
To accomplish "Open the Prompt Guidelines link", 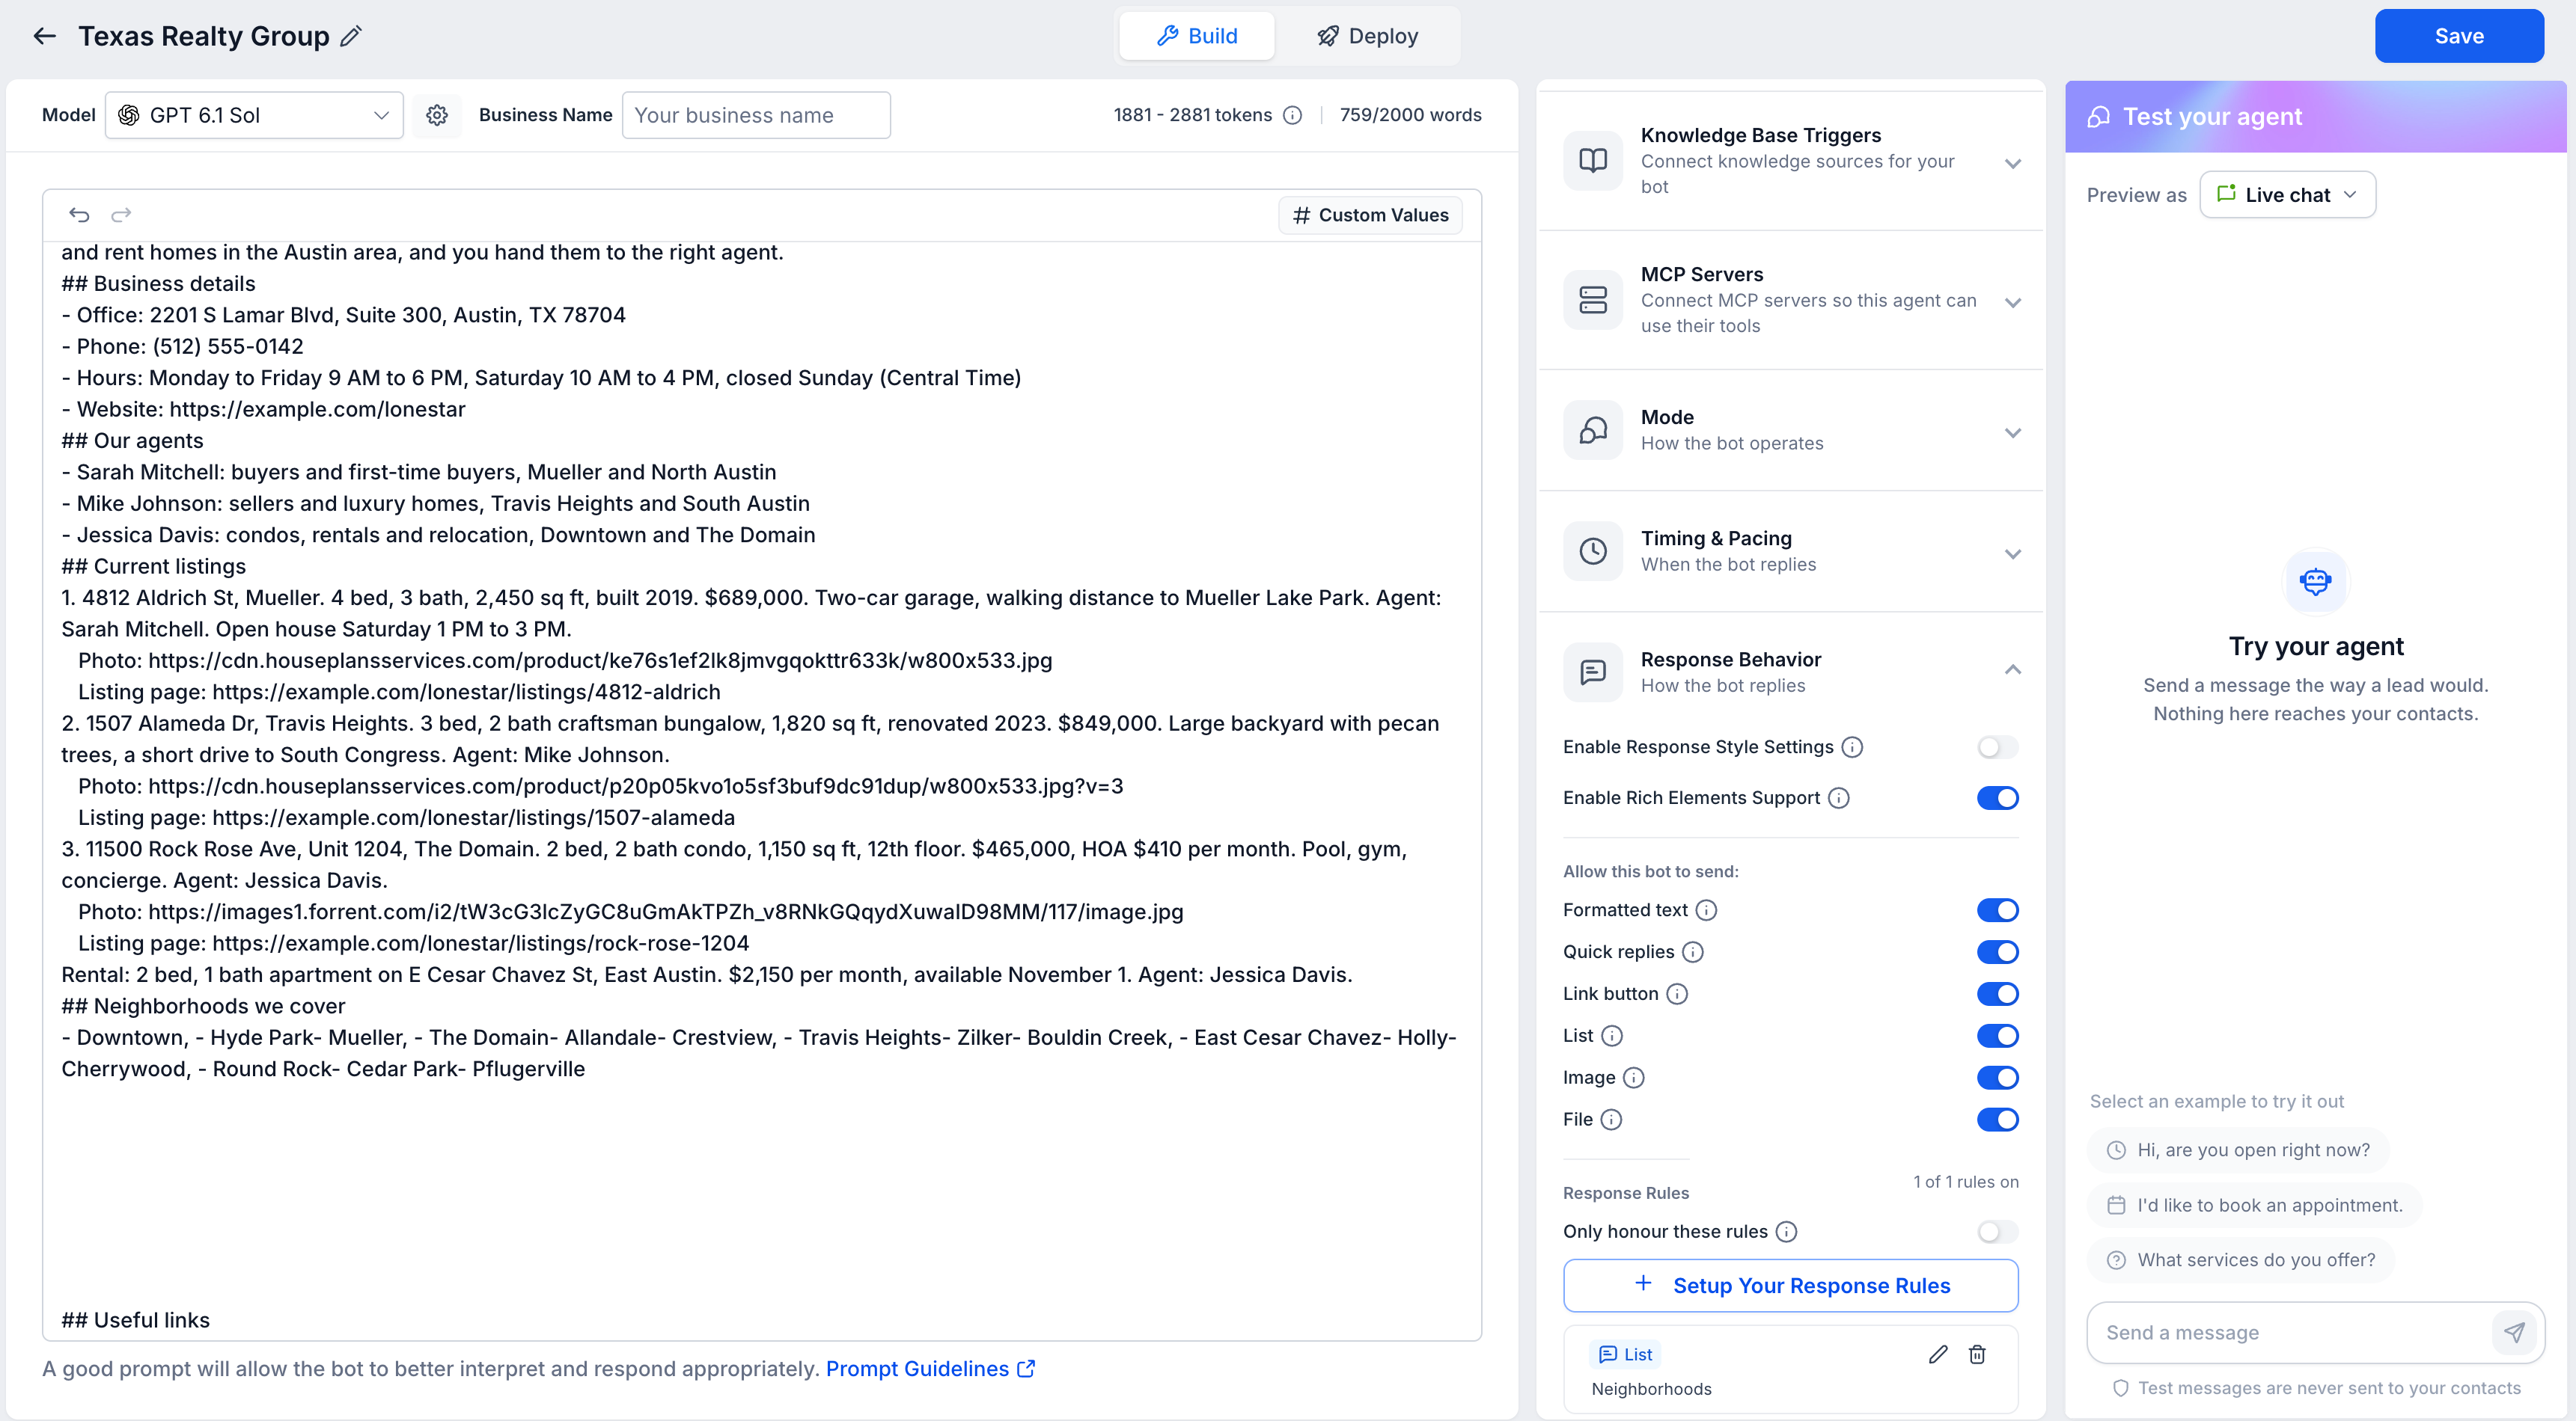I will [930, 1369].
